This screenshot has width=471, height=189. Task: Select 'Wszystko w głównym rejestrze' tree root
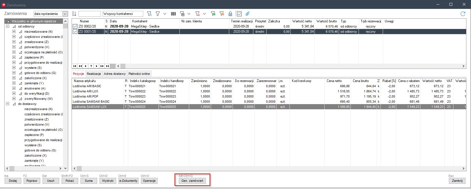tap(34, 21)
